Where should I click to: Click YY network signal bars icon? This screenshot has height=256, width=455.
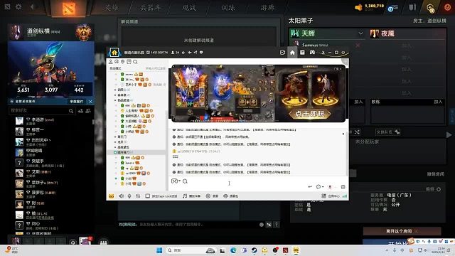coord(344,196)
